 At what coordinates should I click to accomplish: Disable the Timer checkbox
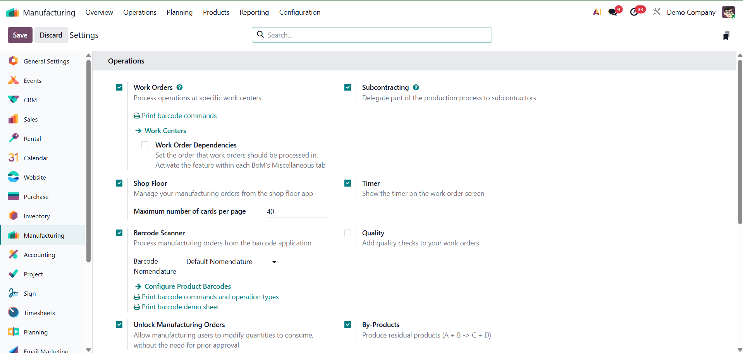pyautogui.click(x=348, y=183)
